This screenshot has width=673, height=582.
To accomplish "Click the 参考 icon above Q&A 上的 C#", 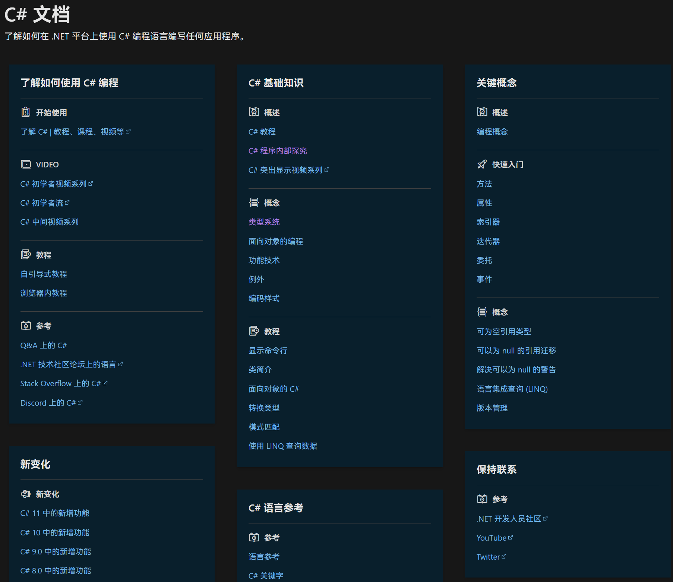I will [25, 325].
